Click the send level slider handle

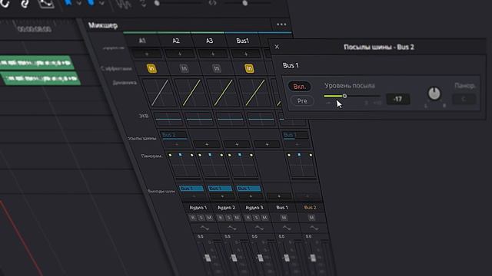(344, 96)
